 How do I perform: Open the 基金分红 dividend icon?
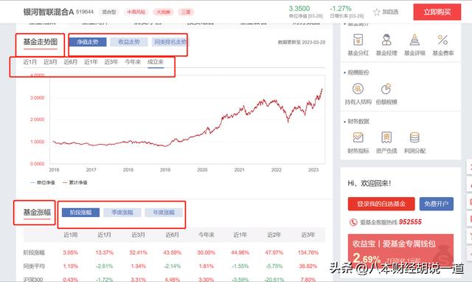(x=358, y=39)
